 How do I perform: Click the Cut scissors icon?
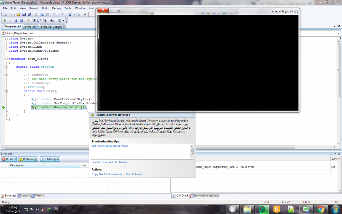(36, 14)
